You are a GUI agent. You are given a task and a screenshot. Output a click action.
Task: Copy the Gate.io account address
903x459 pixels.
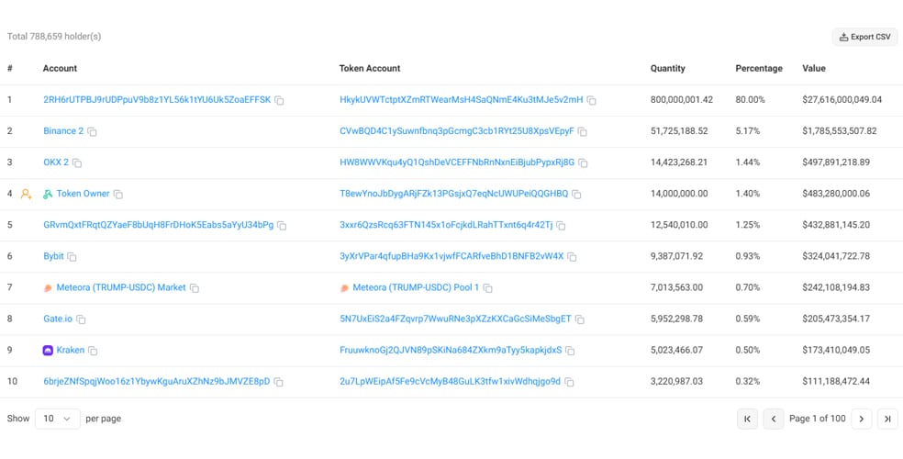[81, 319]
